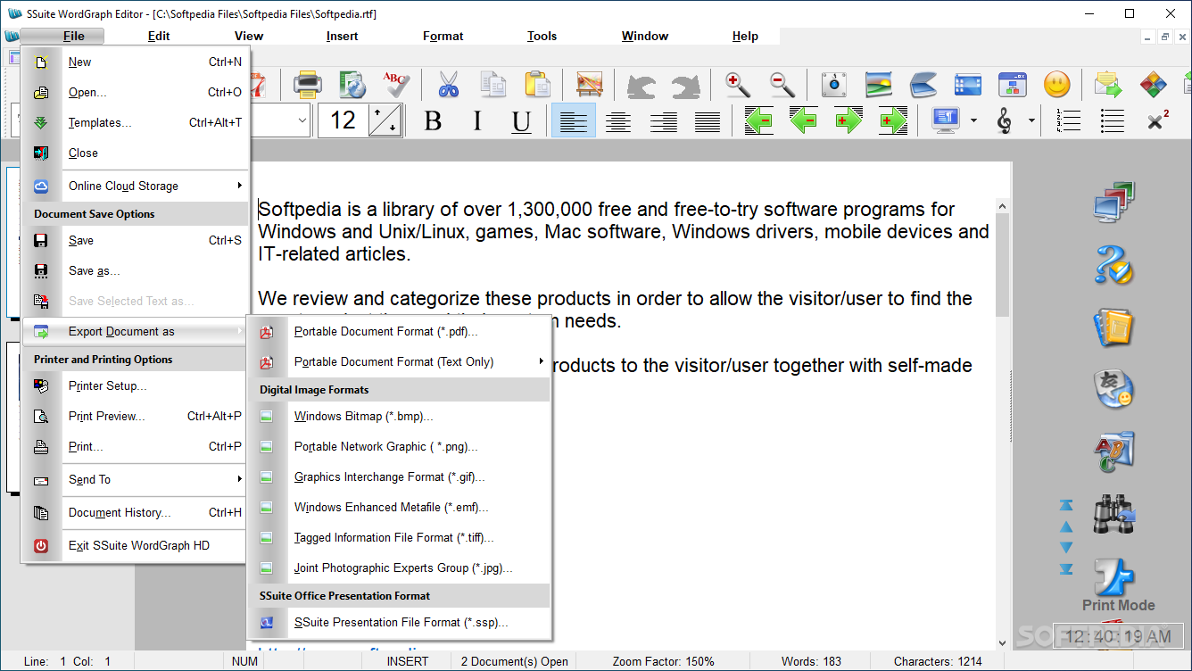Click the binoculars find icon in sidebar
The width and height of the screenshot is (1192, 671).
(x=1114, y=514)
